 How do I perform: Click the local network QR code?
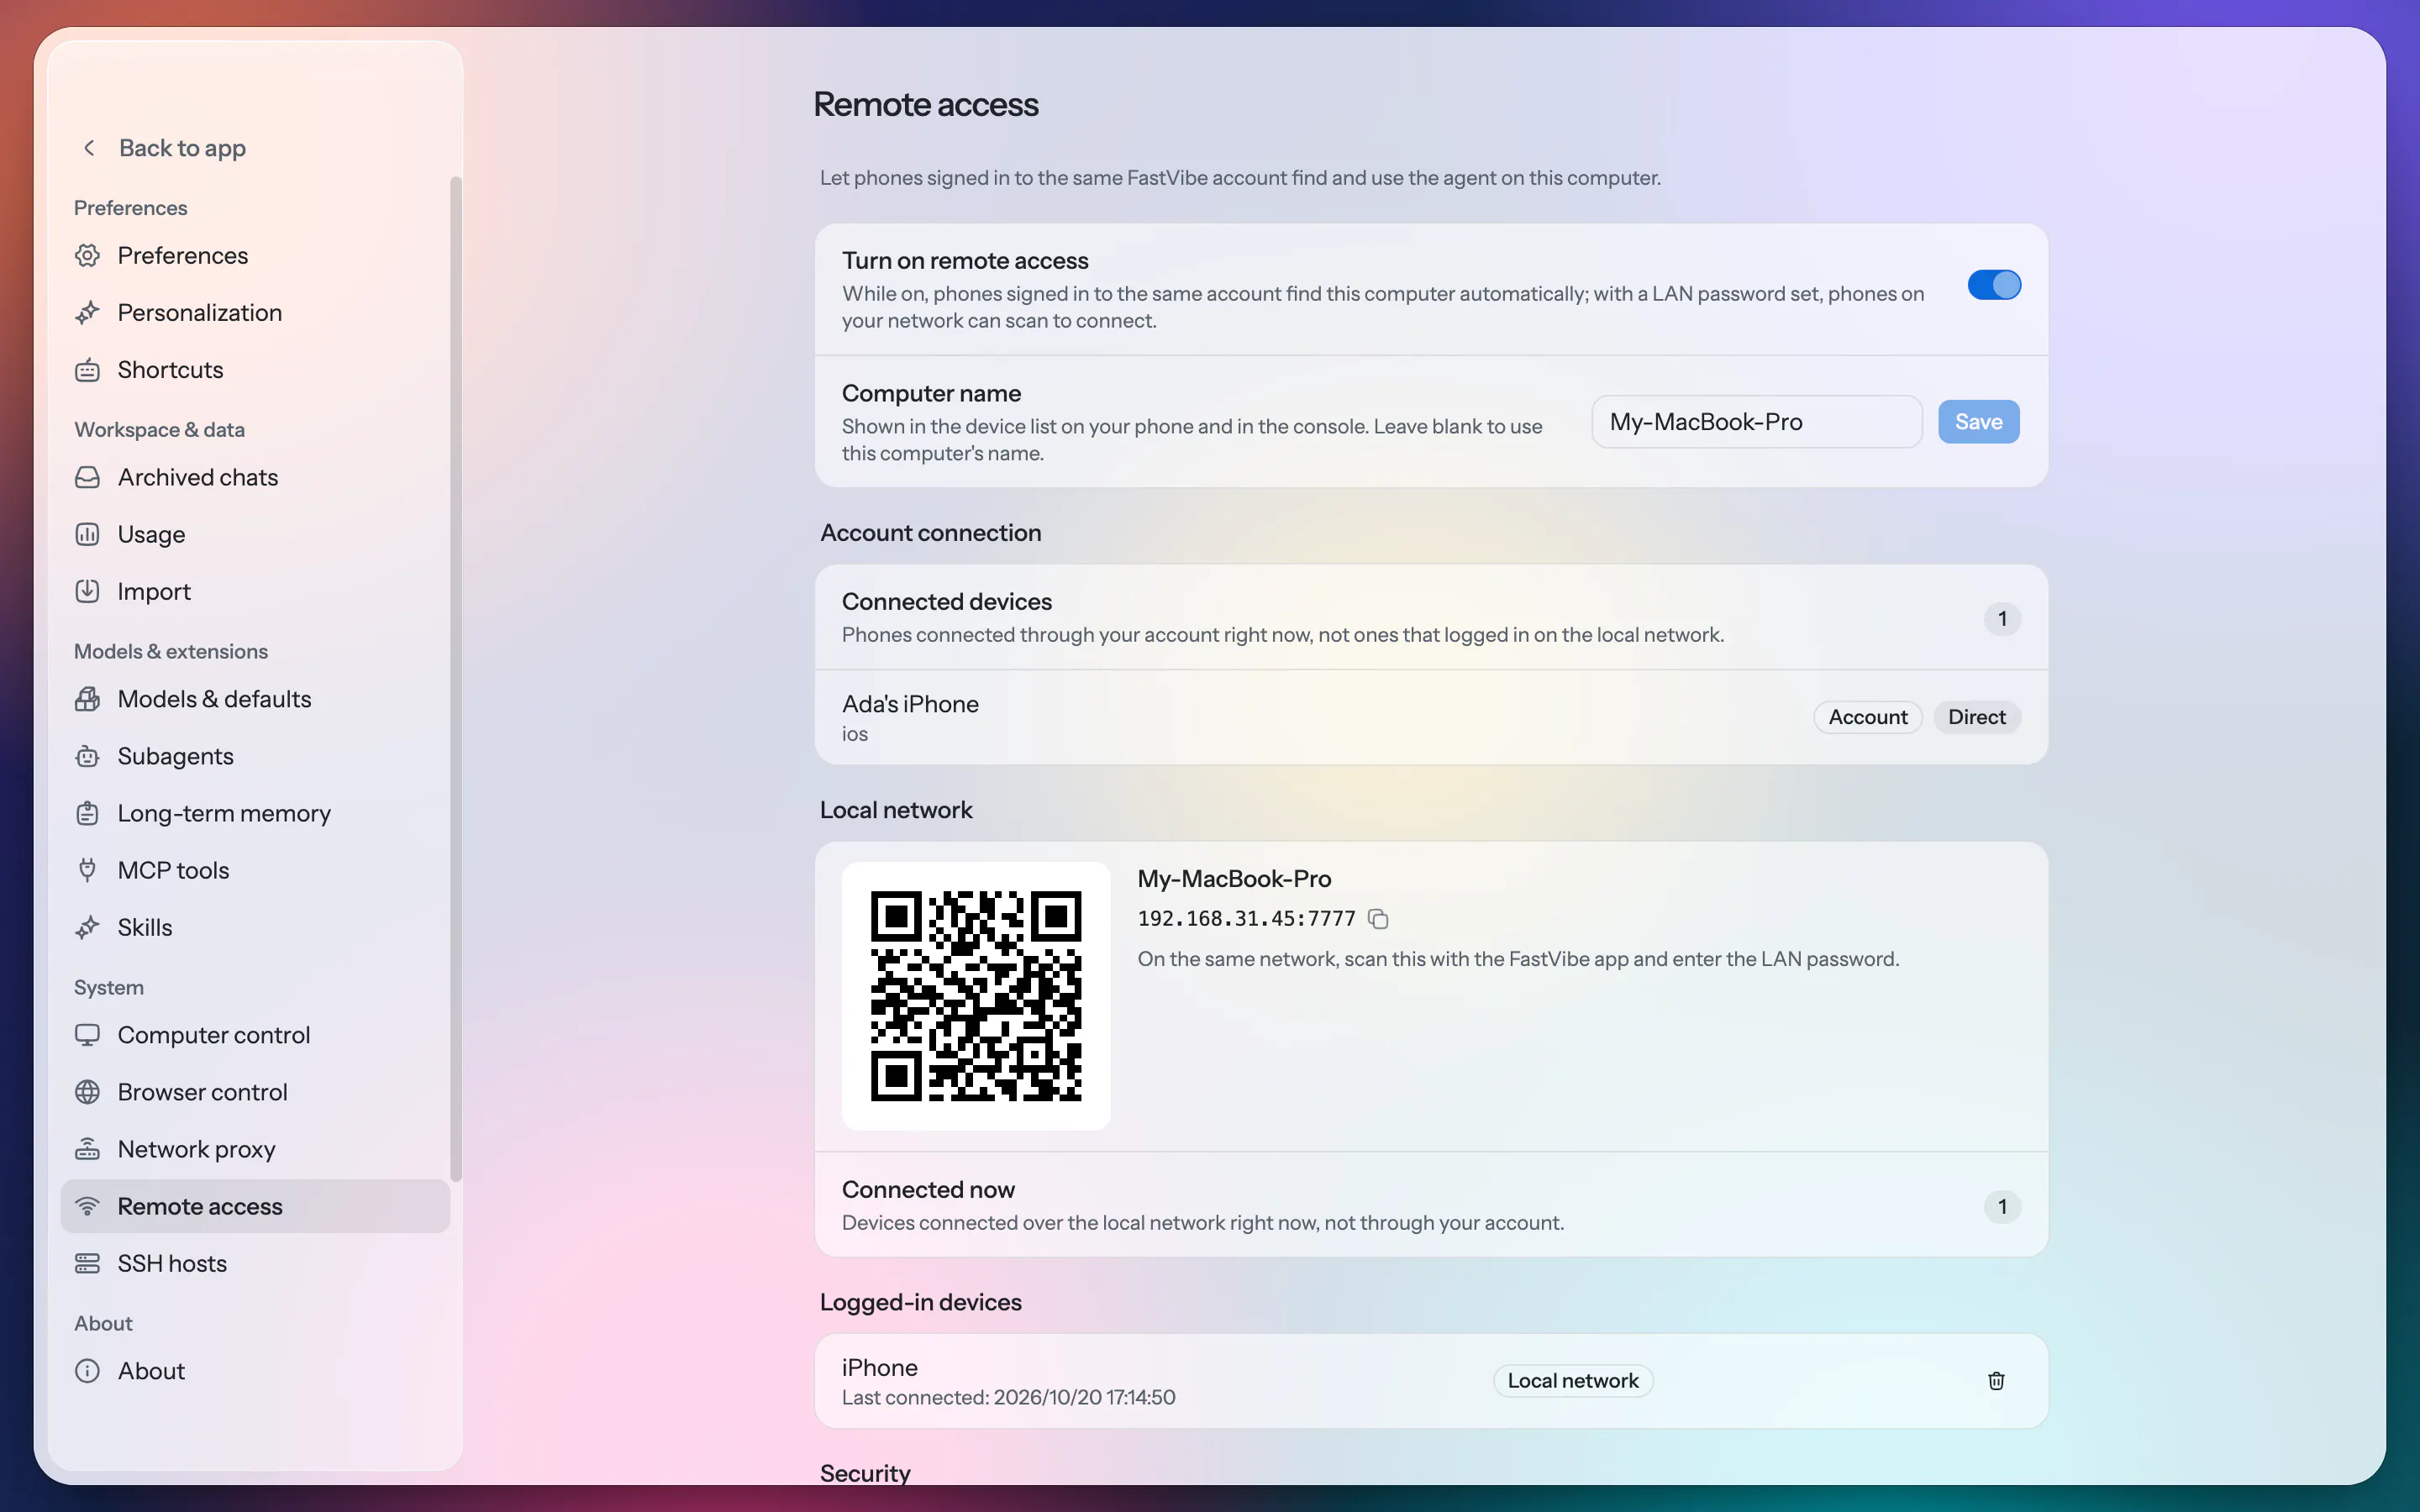(976, 996)
